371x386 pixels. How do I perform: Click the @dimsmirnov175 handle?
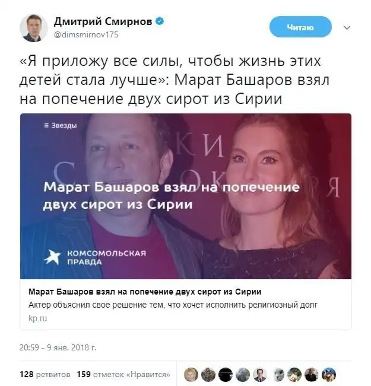click(x=86, y=34)
